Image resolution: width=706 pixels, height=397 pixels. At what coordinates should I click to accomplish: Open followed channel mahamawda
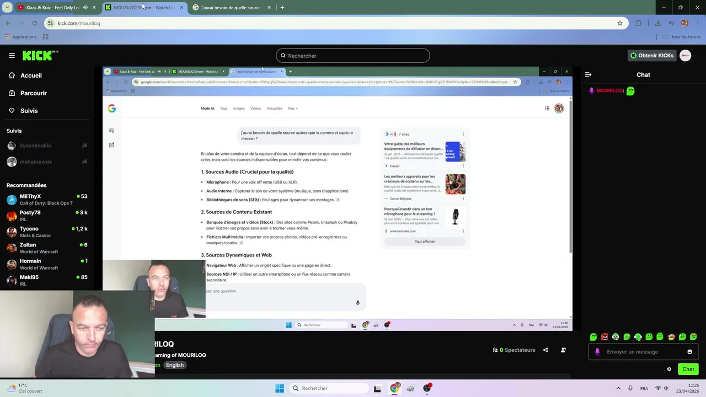[47, 162]
